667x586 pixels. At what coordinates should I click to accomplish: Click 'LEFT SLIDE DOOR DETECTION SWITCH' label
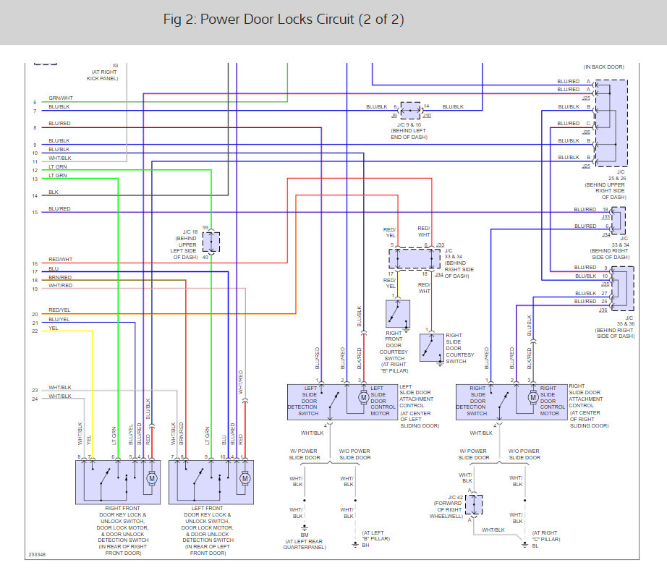click(303, 401)
